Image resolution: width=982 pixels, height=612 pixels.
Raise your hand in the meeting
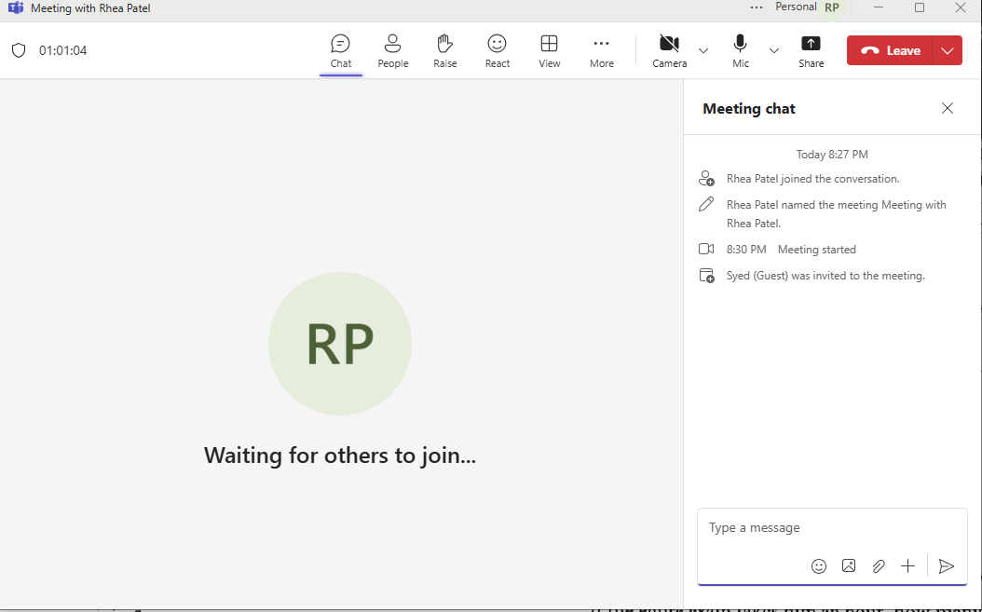(444, 50)
